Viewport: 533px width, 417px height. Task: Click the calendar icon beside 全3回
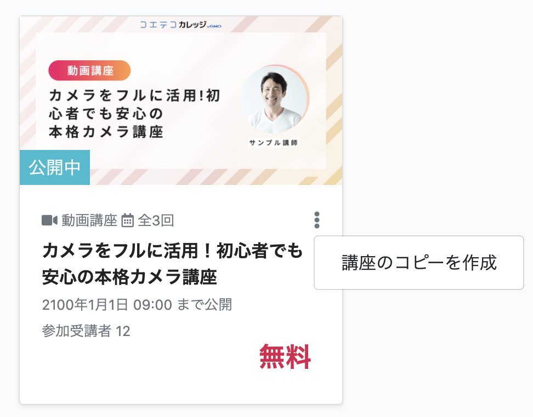127,220
